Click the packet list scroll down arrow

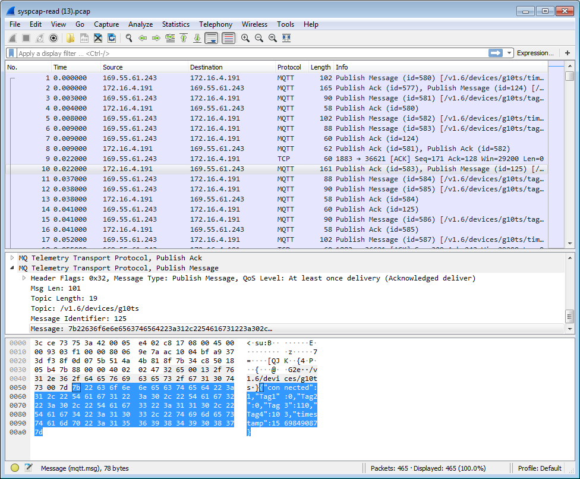pyautogui.click(x=570, y=244)
